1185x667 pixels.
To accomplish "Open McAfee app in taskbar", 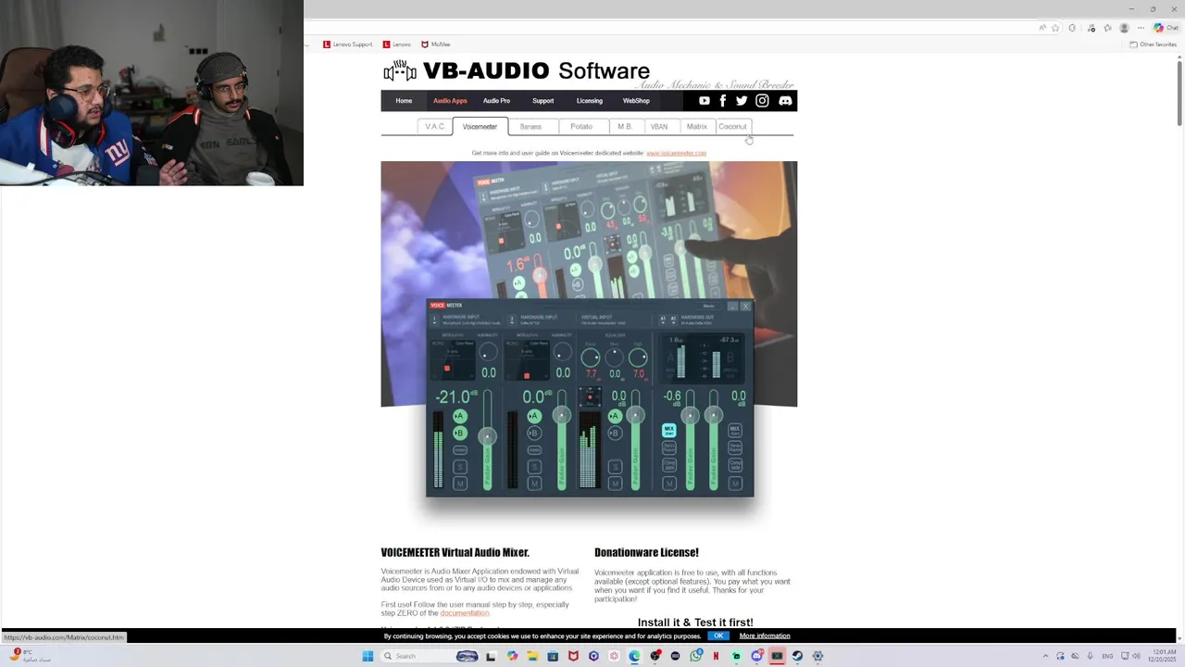I will pos(573,656).
